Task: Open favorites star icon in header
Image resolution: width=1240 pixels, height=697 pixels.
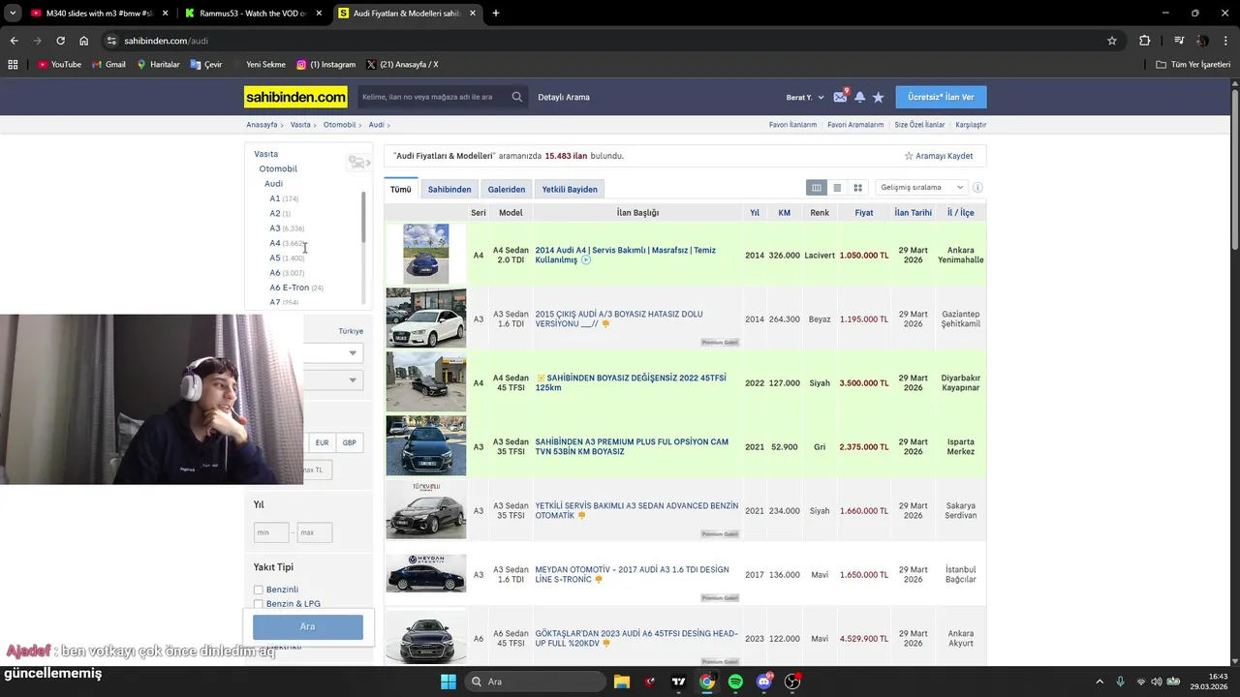Action: pyautogui.click(x=878, y=97)
